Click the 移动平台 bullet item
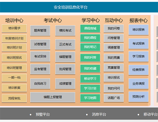The image size is (158, 122). click(150, 114)
